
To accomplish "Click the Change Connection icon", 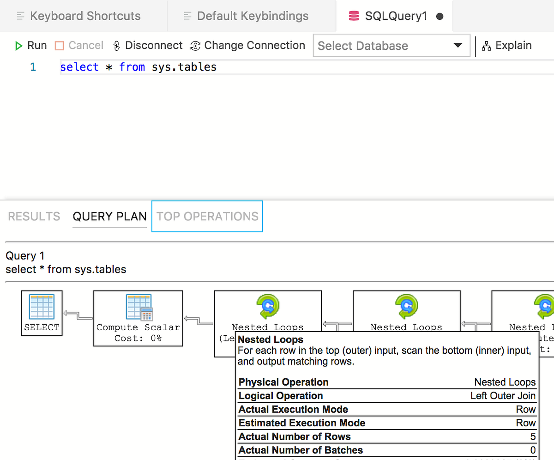I will pos(195,45).
